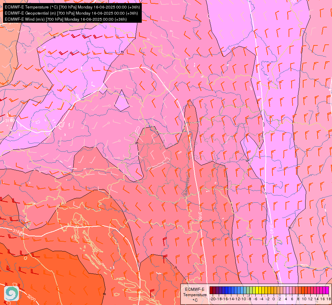Select the ECMWF-E Temperature header line
The width and height of the screenshot is (332, 305).
point(72,7)
